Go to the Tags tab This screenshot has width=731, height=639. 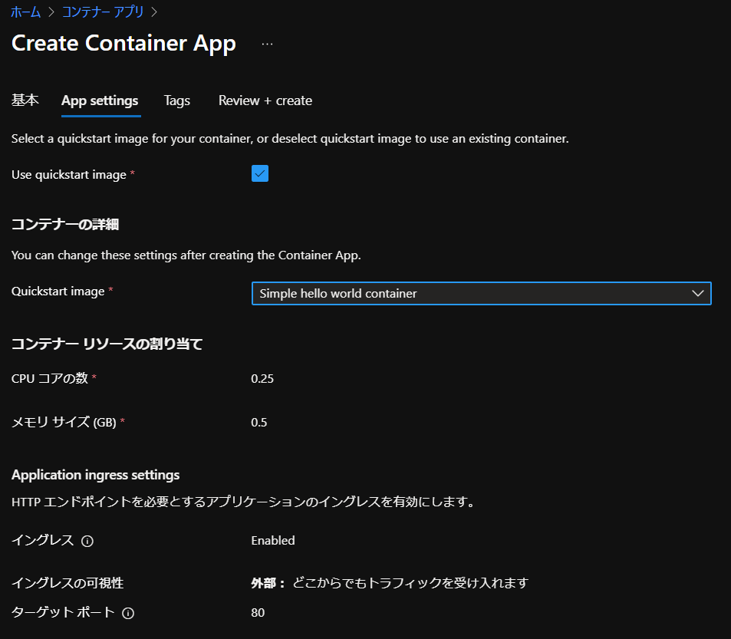coord(176,100)
